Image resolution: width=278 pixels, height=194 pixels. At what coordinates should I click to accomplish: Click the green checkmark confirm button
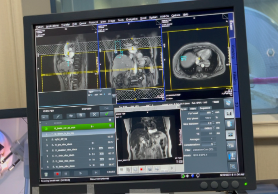(106, 114)
